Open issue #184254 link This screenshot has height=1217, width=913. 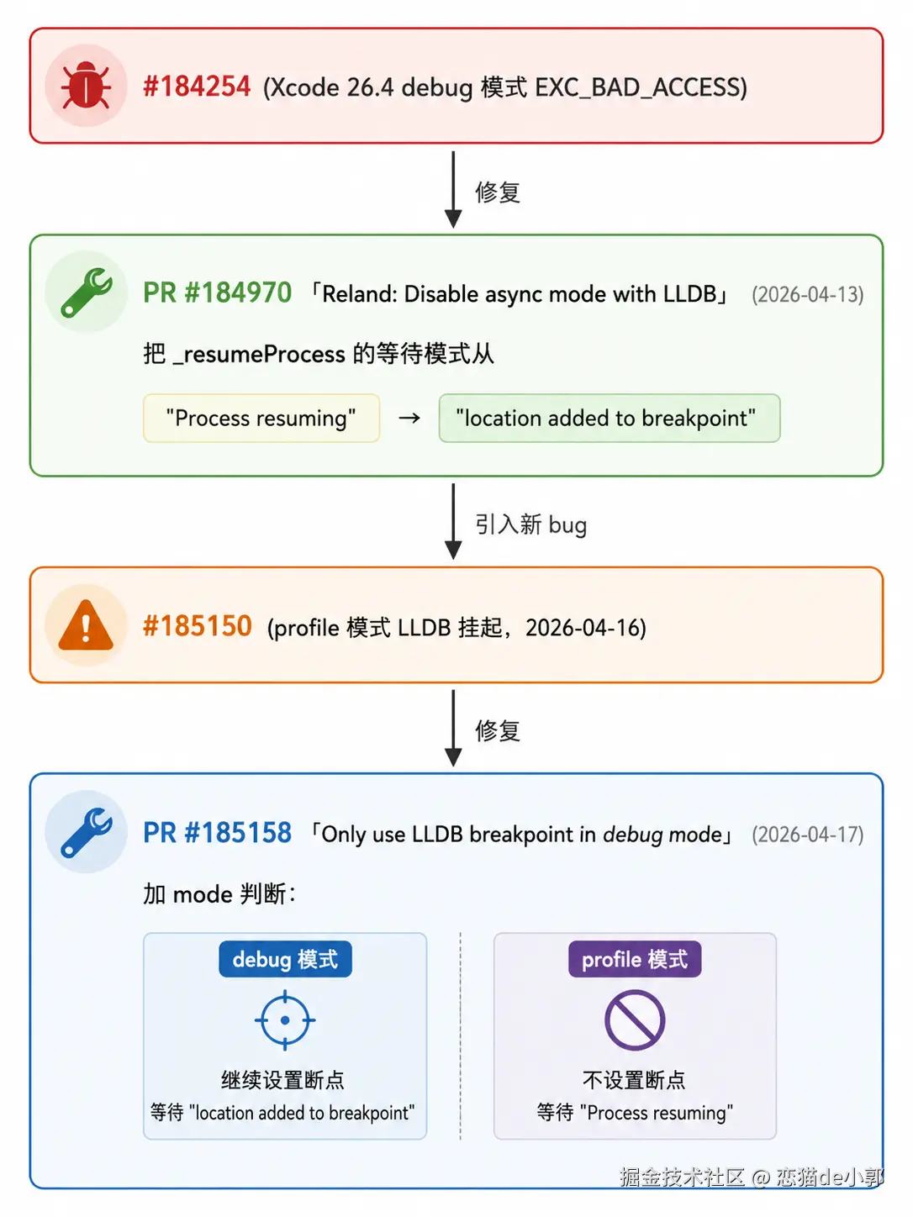pos(197,87)
